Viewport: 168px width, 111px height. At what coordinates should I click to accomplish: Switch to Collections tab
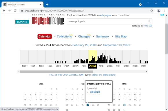coord(64,36)
